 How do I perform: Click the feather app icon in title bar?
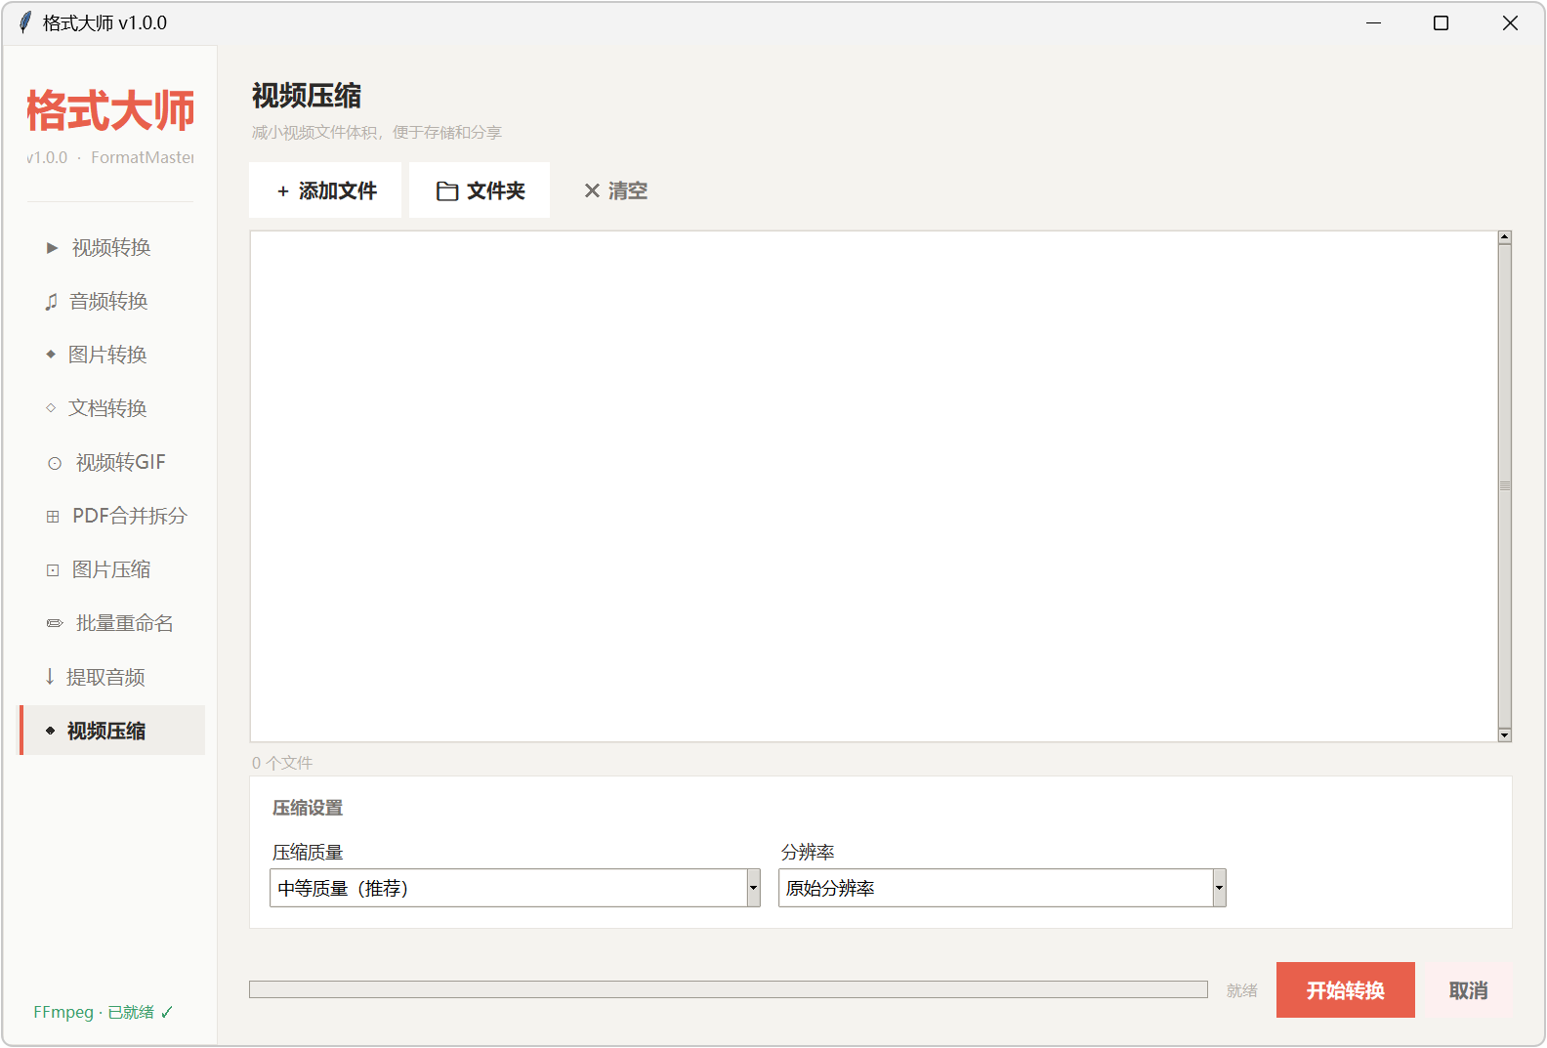point(25,22)
